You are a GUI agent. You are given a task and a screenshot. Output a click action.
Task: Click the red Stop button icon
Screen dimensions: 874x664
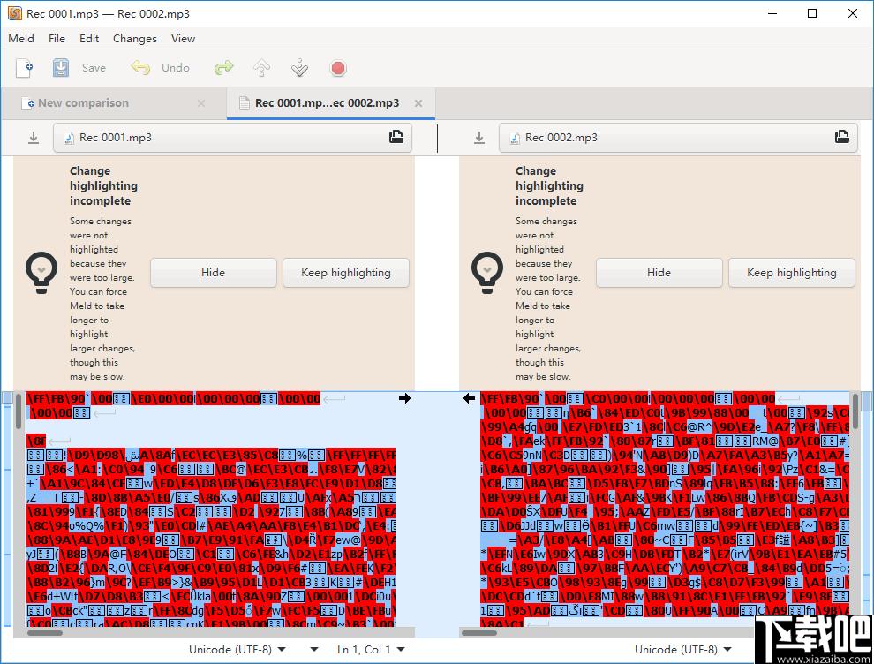[338, 68]
